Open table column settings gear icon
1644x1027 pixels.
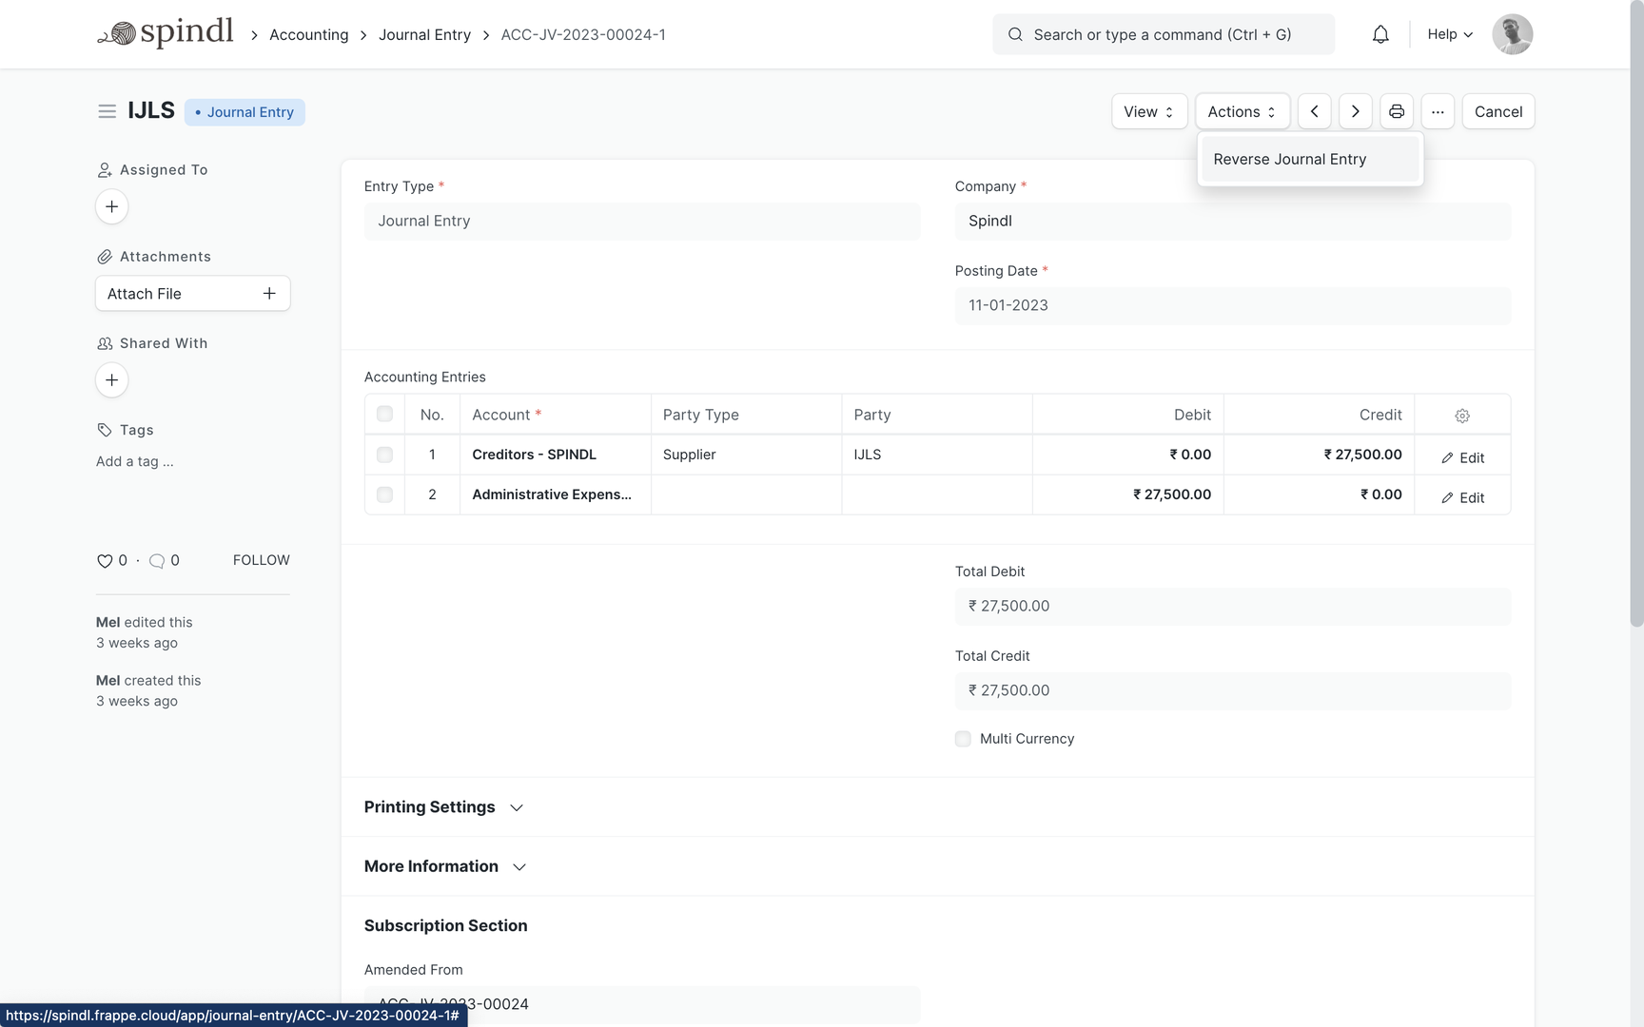[1462, 416]
